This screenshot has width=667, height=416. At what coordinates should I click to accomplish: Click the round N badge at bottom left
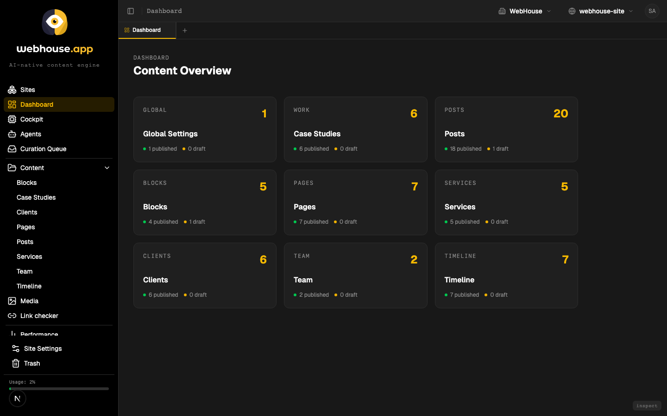(x=18, y=398)
